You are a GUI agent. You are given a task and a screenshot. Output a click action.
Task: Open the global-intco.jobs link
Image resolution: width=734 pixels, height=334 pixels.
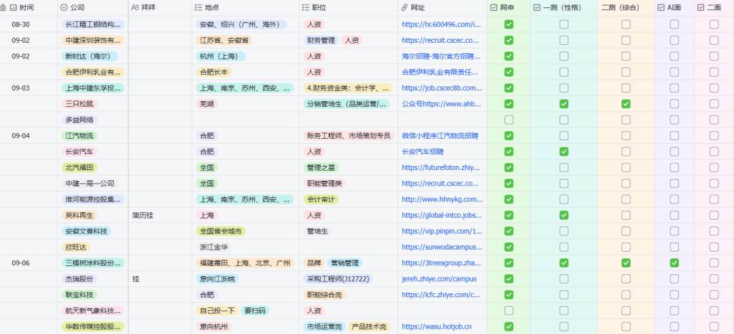[x=442, y=216]
